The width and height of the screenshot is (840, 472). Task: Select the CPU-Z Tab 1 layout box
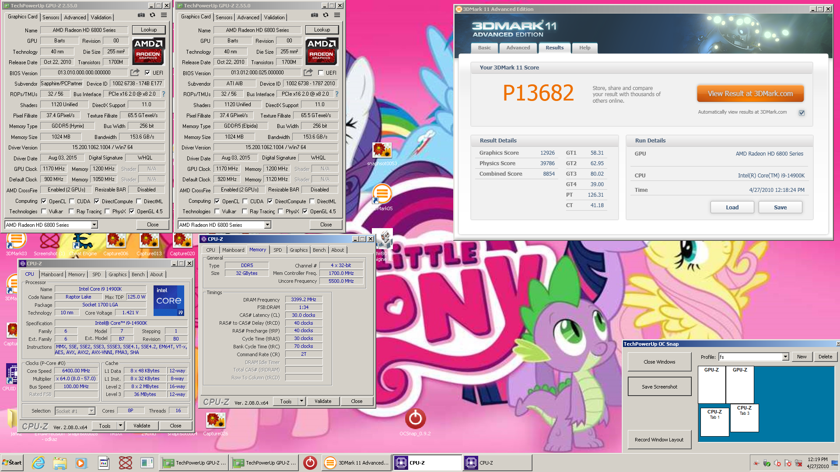[714, 422]
